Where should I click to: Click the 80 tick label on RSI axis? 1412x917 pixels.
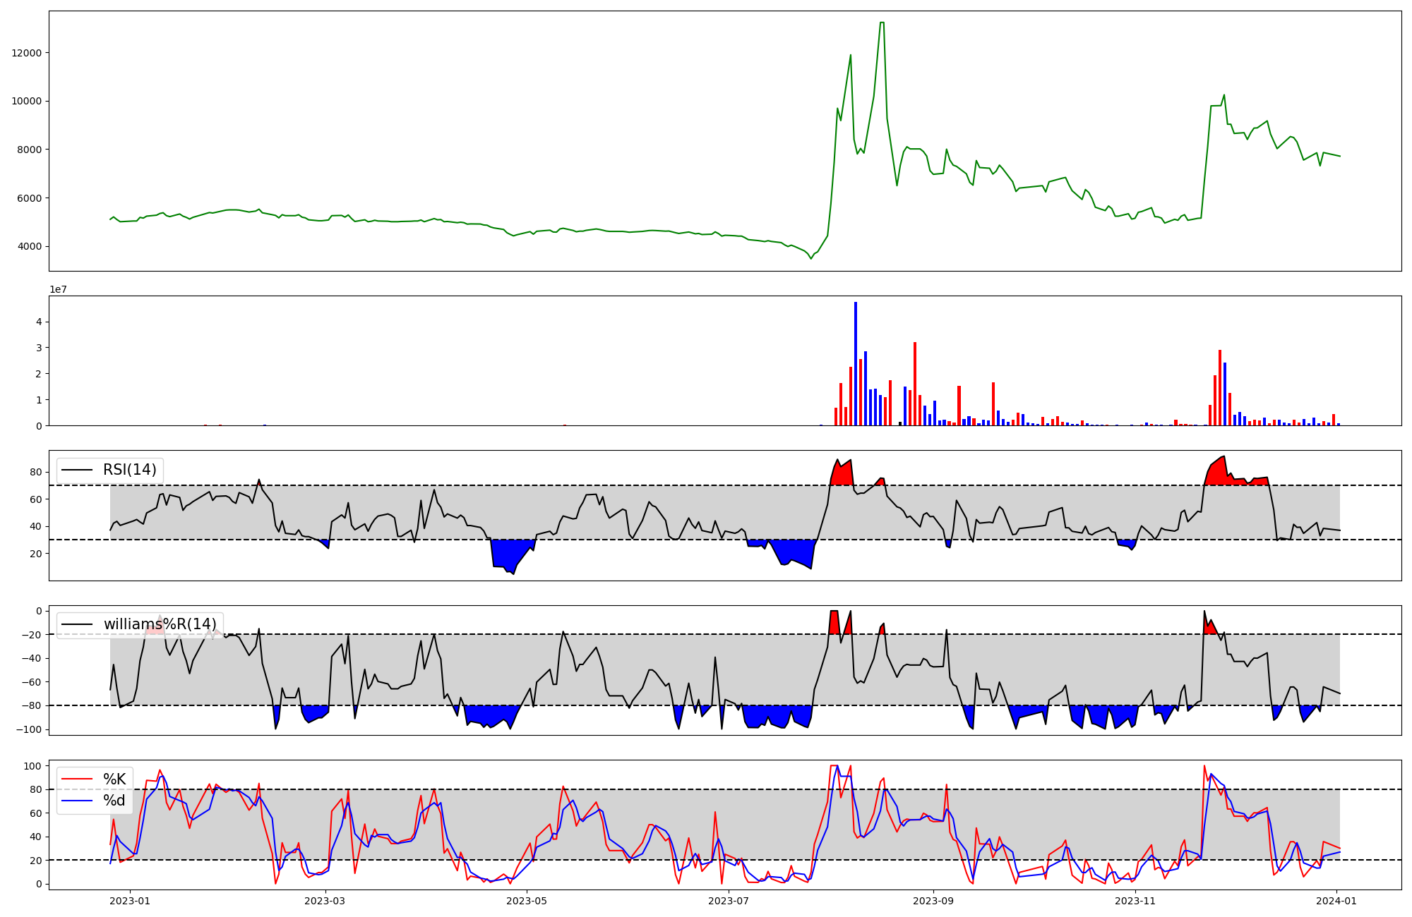pos(37,472)
